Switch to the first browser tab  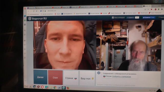tap(30, 8)
